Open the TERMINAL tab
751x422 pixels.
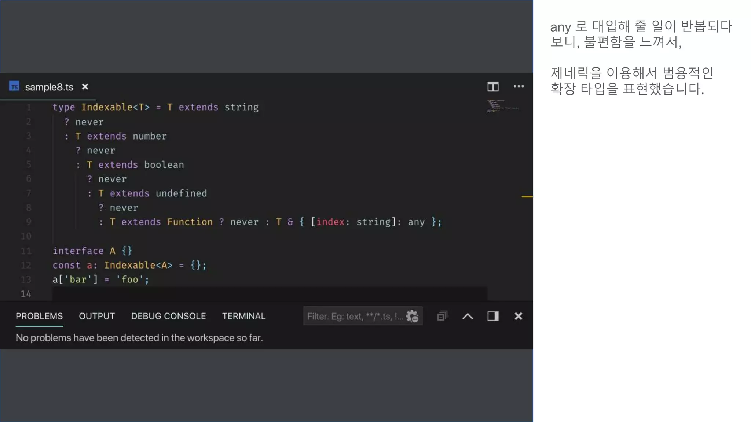243,316
